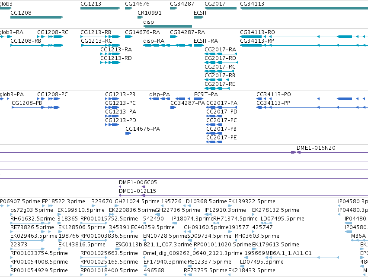
Task: Click the ECSIT gene label
Action: [200, 13]
